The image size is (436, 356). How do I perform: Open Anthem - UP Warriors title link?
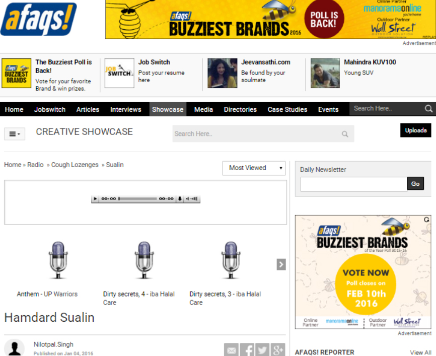(x=47, y=294)
